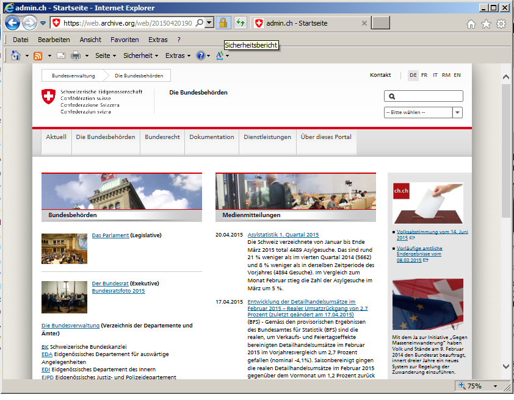The width and height of the screenshot is (514, 400).
Task: Go back with the browser Back arrow
Action: pos(12,23)
